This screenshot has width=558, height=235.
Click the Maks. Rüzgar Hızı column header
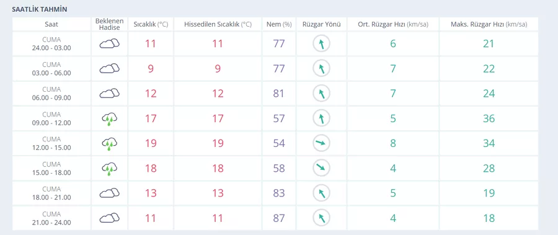(489, 24)
